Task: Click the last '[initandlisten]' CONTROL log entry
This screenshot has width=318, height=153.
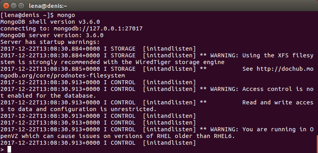Action: pyautogui.click(x=169, y=143)
